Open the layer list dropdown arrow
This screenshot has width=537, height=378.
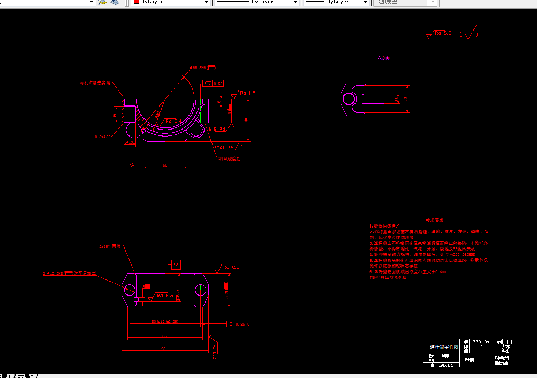coord(92,2)
